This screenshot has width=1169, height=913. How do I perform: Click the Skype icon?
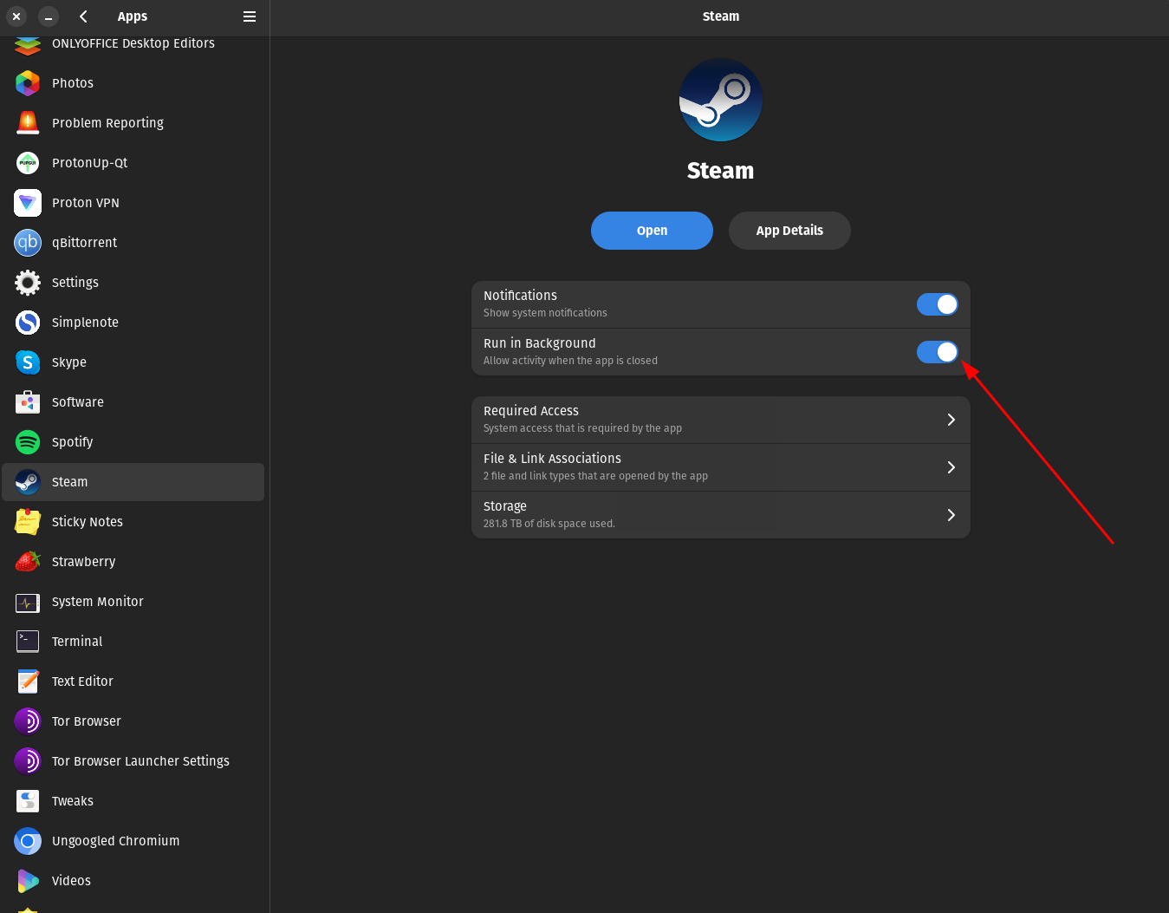(x=28, y=362)
